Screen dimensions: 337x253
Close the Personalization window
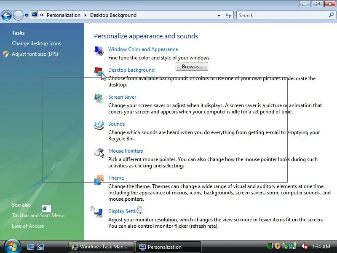click(330, 4)
